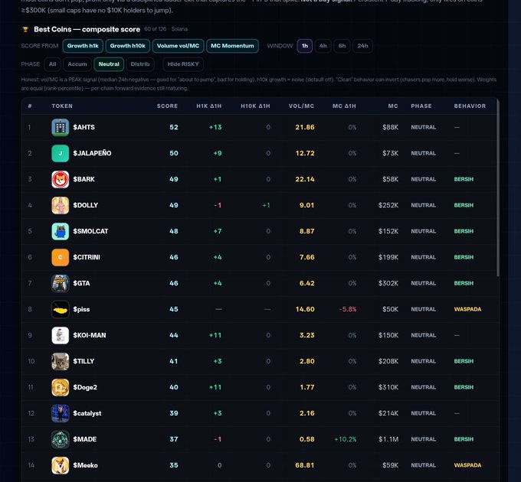Image resolution: width=521 pixels, height=482 pixels.
Task: Sort by the MC Δ1H column header
Action: [344, 106]
